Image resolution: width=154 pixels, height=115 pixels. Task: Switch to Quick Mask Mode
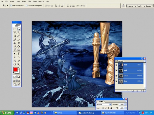[18, 77]
